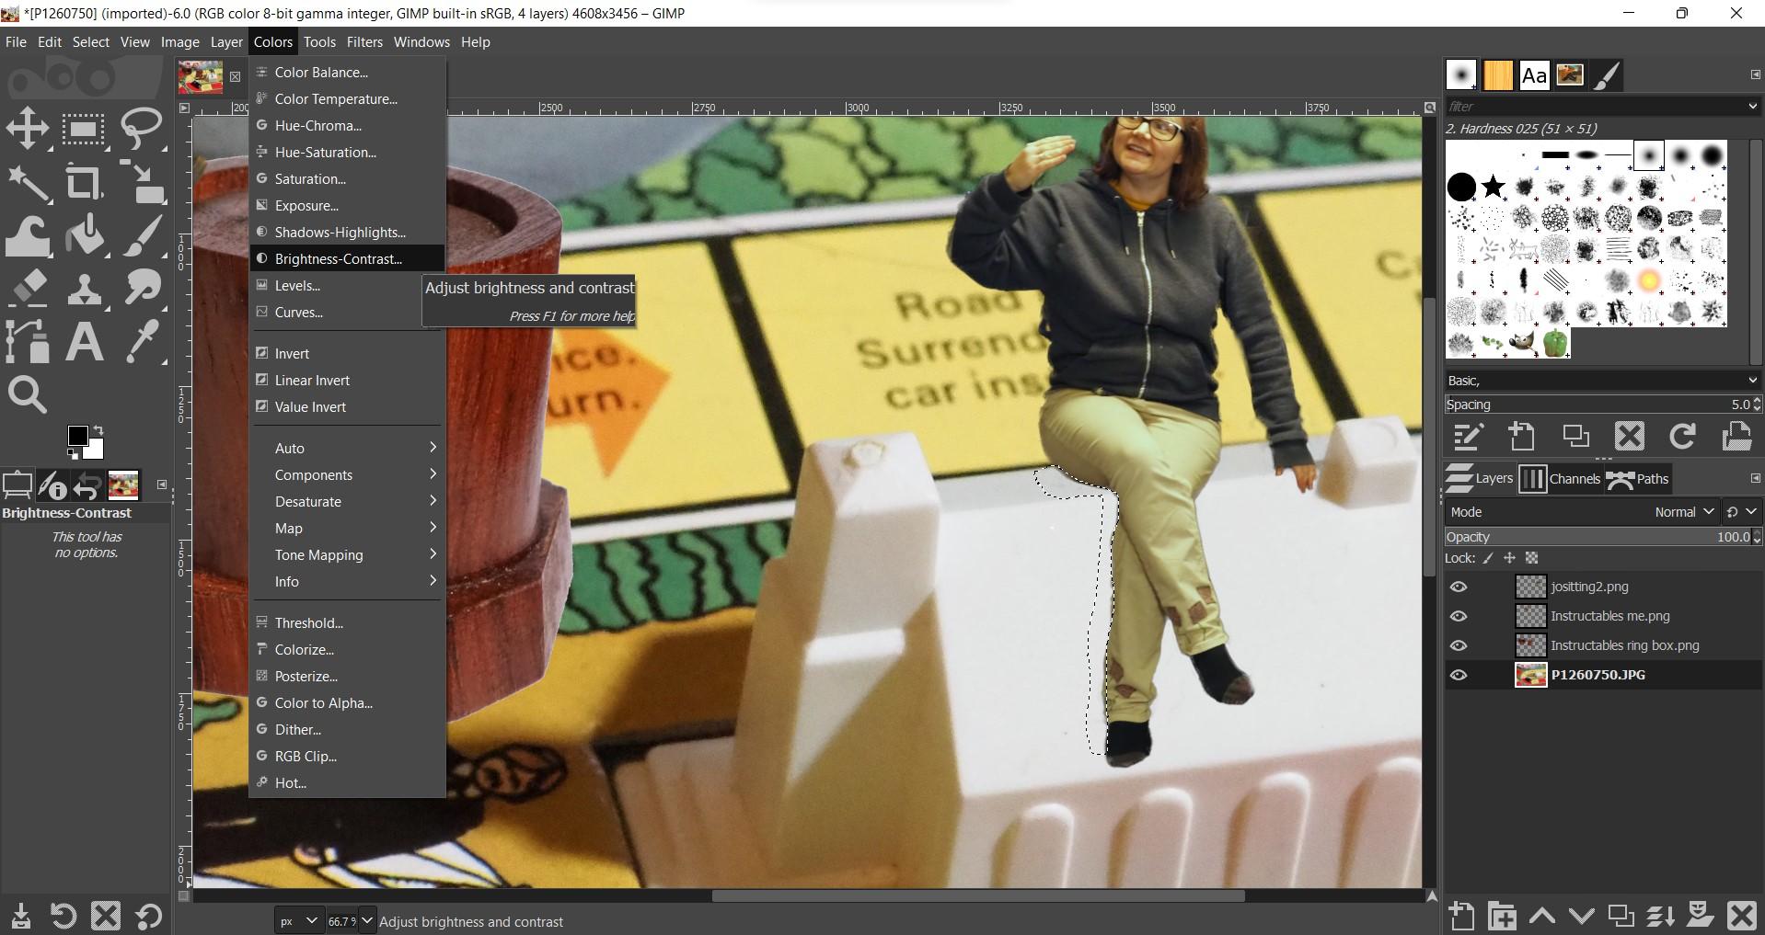Choose Brightness-Contrast from the Colors menu
The height and width of the screenshot is (935, 1765).
347,259
